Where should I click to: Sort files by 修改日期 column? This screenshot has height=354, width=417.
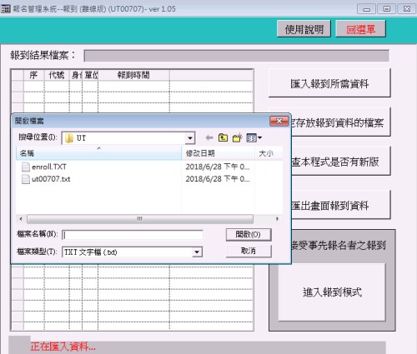[x=219, y=153]
